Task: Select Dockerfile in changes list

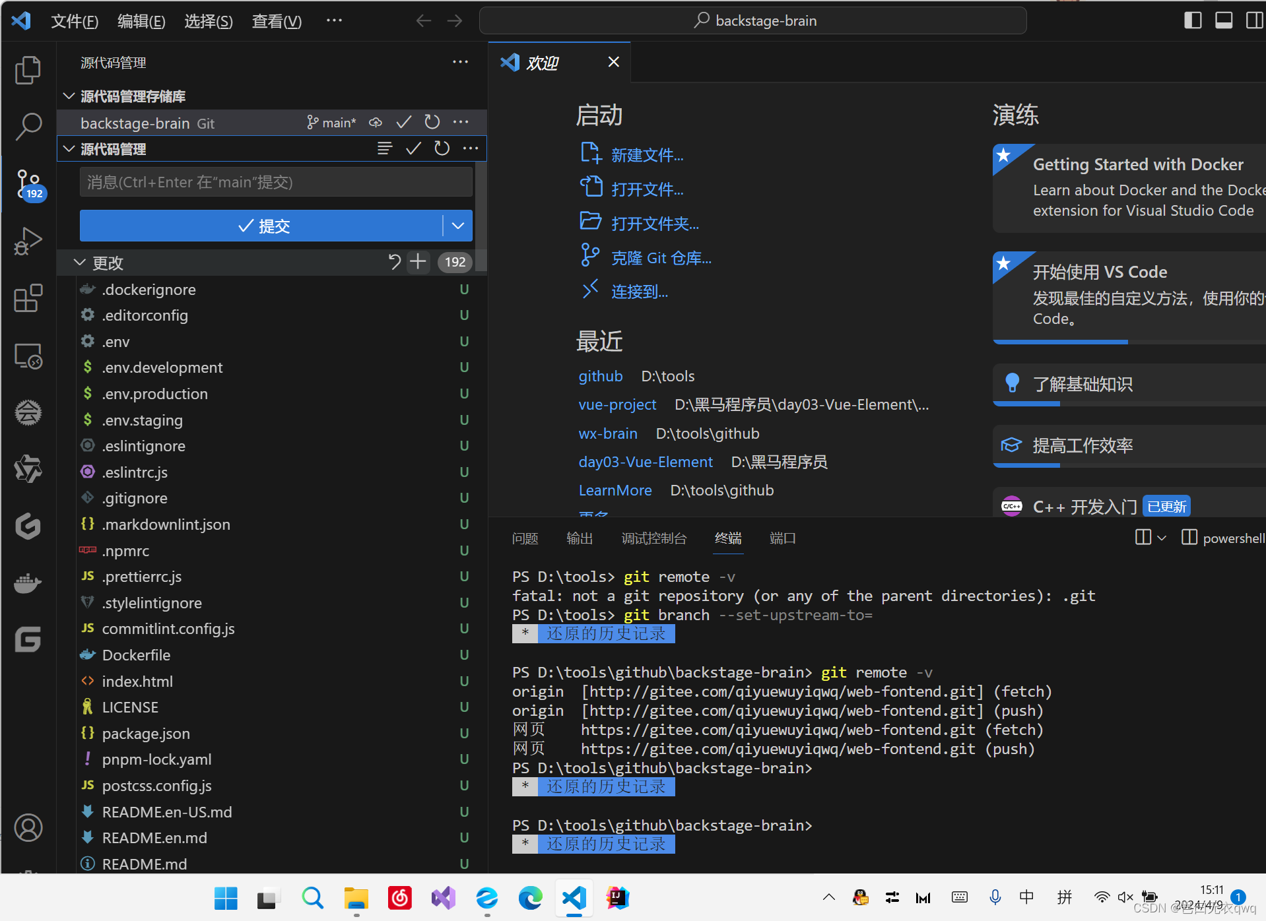Action: (x=272, y=654)
